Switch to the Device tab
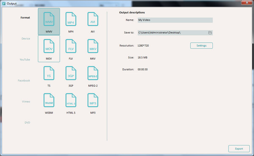The width and height of the screenshot is (254, 156). [x=26, y=38]
